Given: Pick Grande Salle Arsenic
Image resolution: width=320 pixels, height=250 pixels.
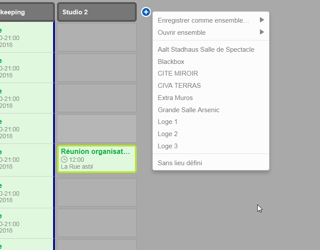Looking at the screenshot, I should click(189, 110).
